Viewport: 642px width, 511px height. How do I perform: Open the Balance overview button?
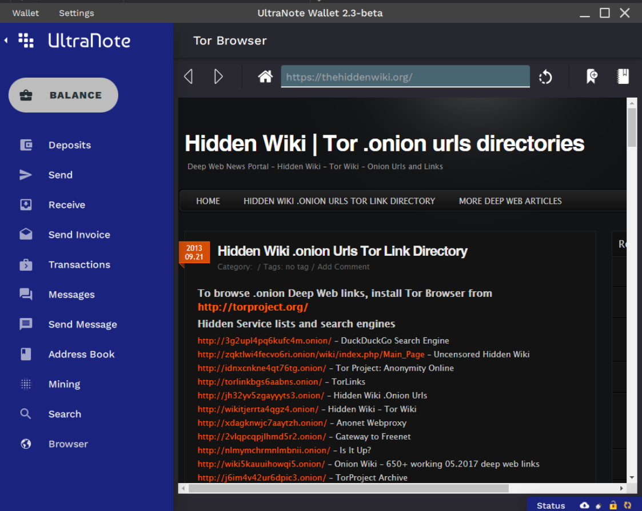click(63, 95)
